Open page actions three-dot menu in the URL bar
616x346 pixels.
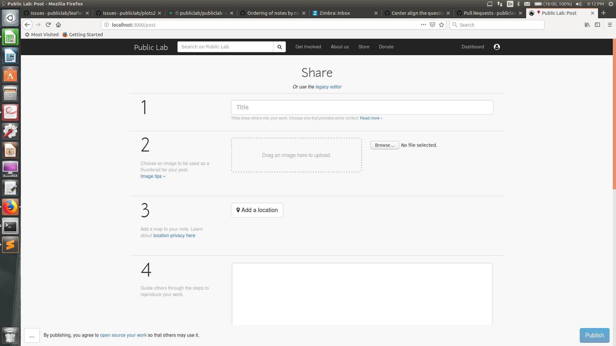click(x=424, y=25)
